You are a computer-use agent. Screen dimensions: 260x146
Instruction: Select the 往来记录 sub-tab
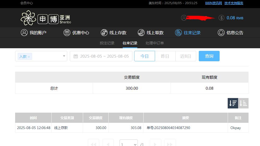click(130, 43)
